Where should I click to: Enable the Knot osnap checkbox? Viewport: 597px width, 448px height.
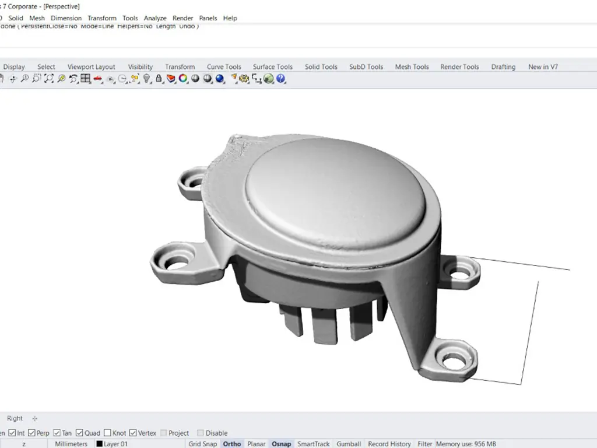coord(107,433)
